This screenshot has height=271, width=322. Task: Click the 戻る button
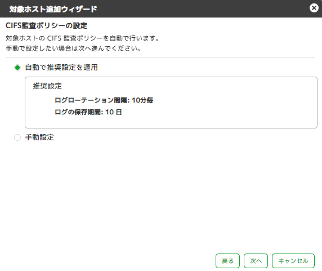click(227, 261)
